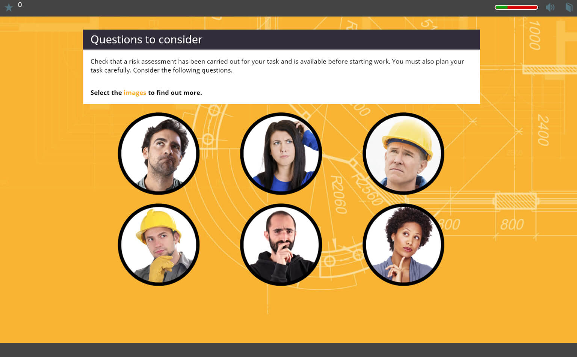Select the worker with yellow glove image
The image size is (577, 357).
coord(159,245)
